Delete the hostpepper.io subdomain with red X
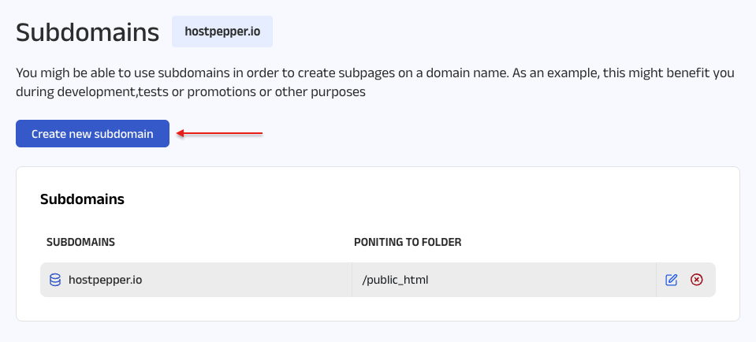756x342 pixels. pos(696,280)
